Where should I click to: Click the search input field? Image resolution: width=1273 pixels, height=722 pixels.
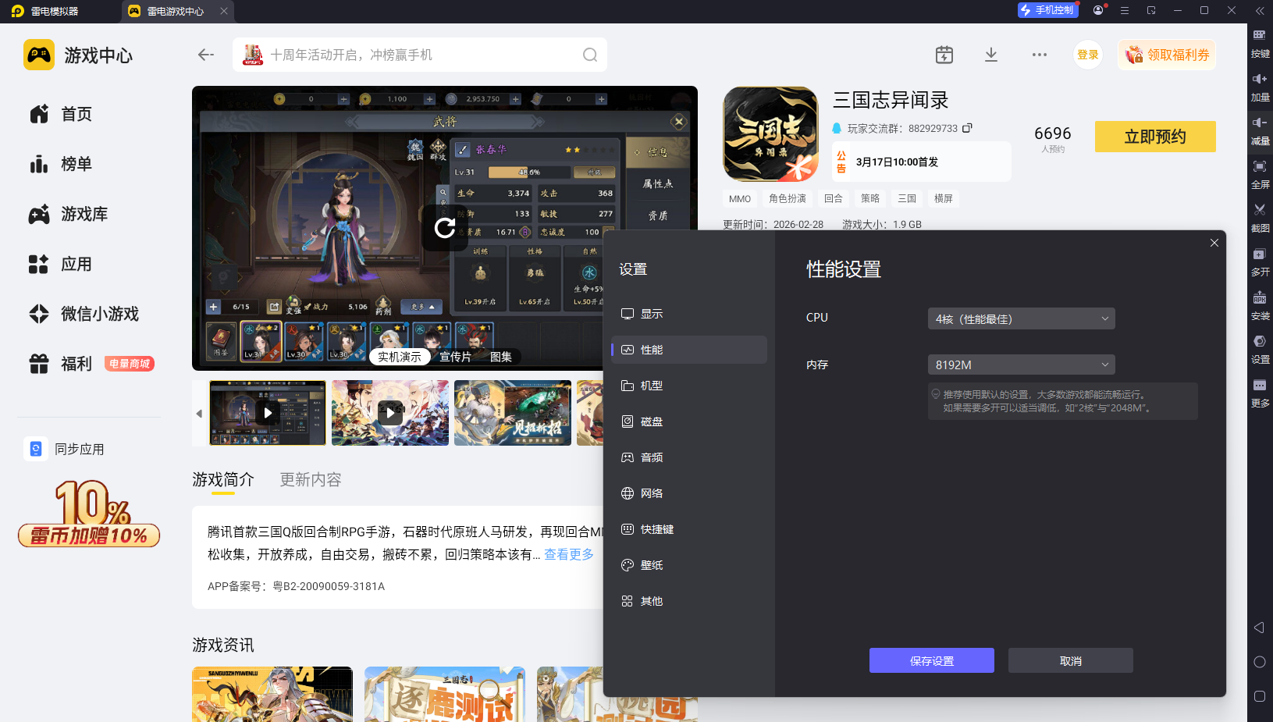point(421,55)
